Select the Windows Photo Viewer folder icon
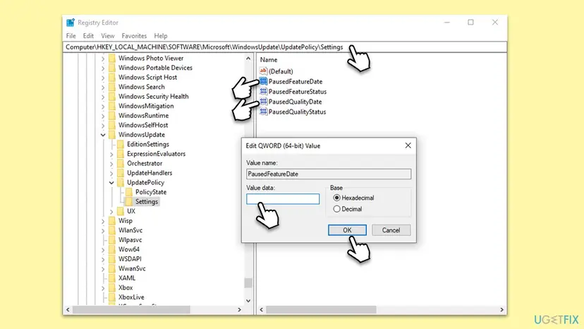 click(x=112, y=58)
